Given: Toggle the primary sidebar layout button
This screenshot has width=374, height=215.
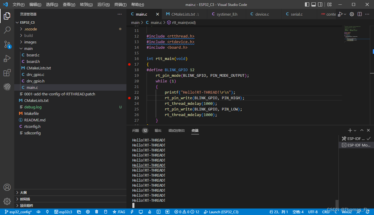Looking at the screenshot, I should [x=307, y=4].
